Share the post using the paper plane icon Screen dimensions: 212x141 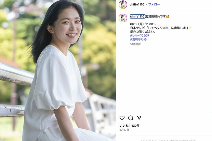[139, 118]
